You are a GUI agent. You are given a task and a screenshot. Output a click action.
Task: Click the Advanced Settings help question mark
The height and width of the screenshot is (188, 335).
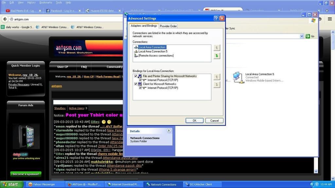[x=216, y=19]
